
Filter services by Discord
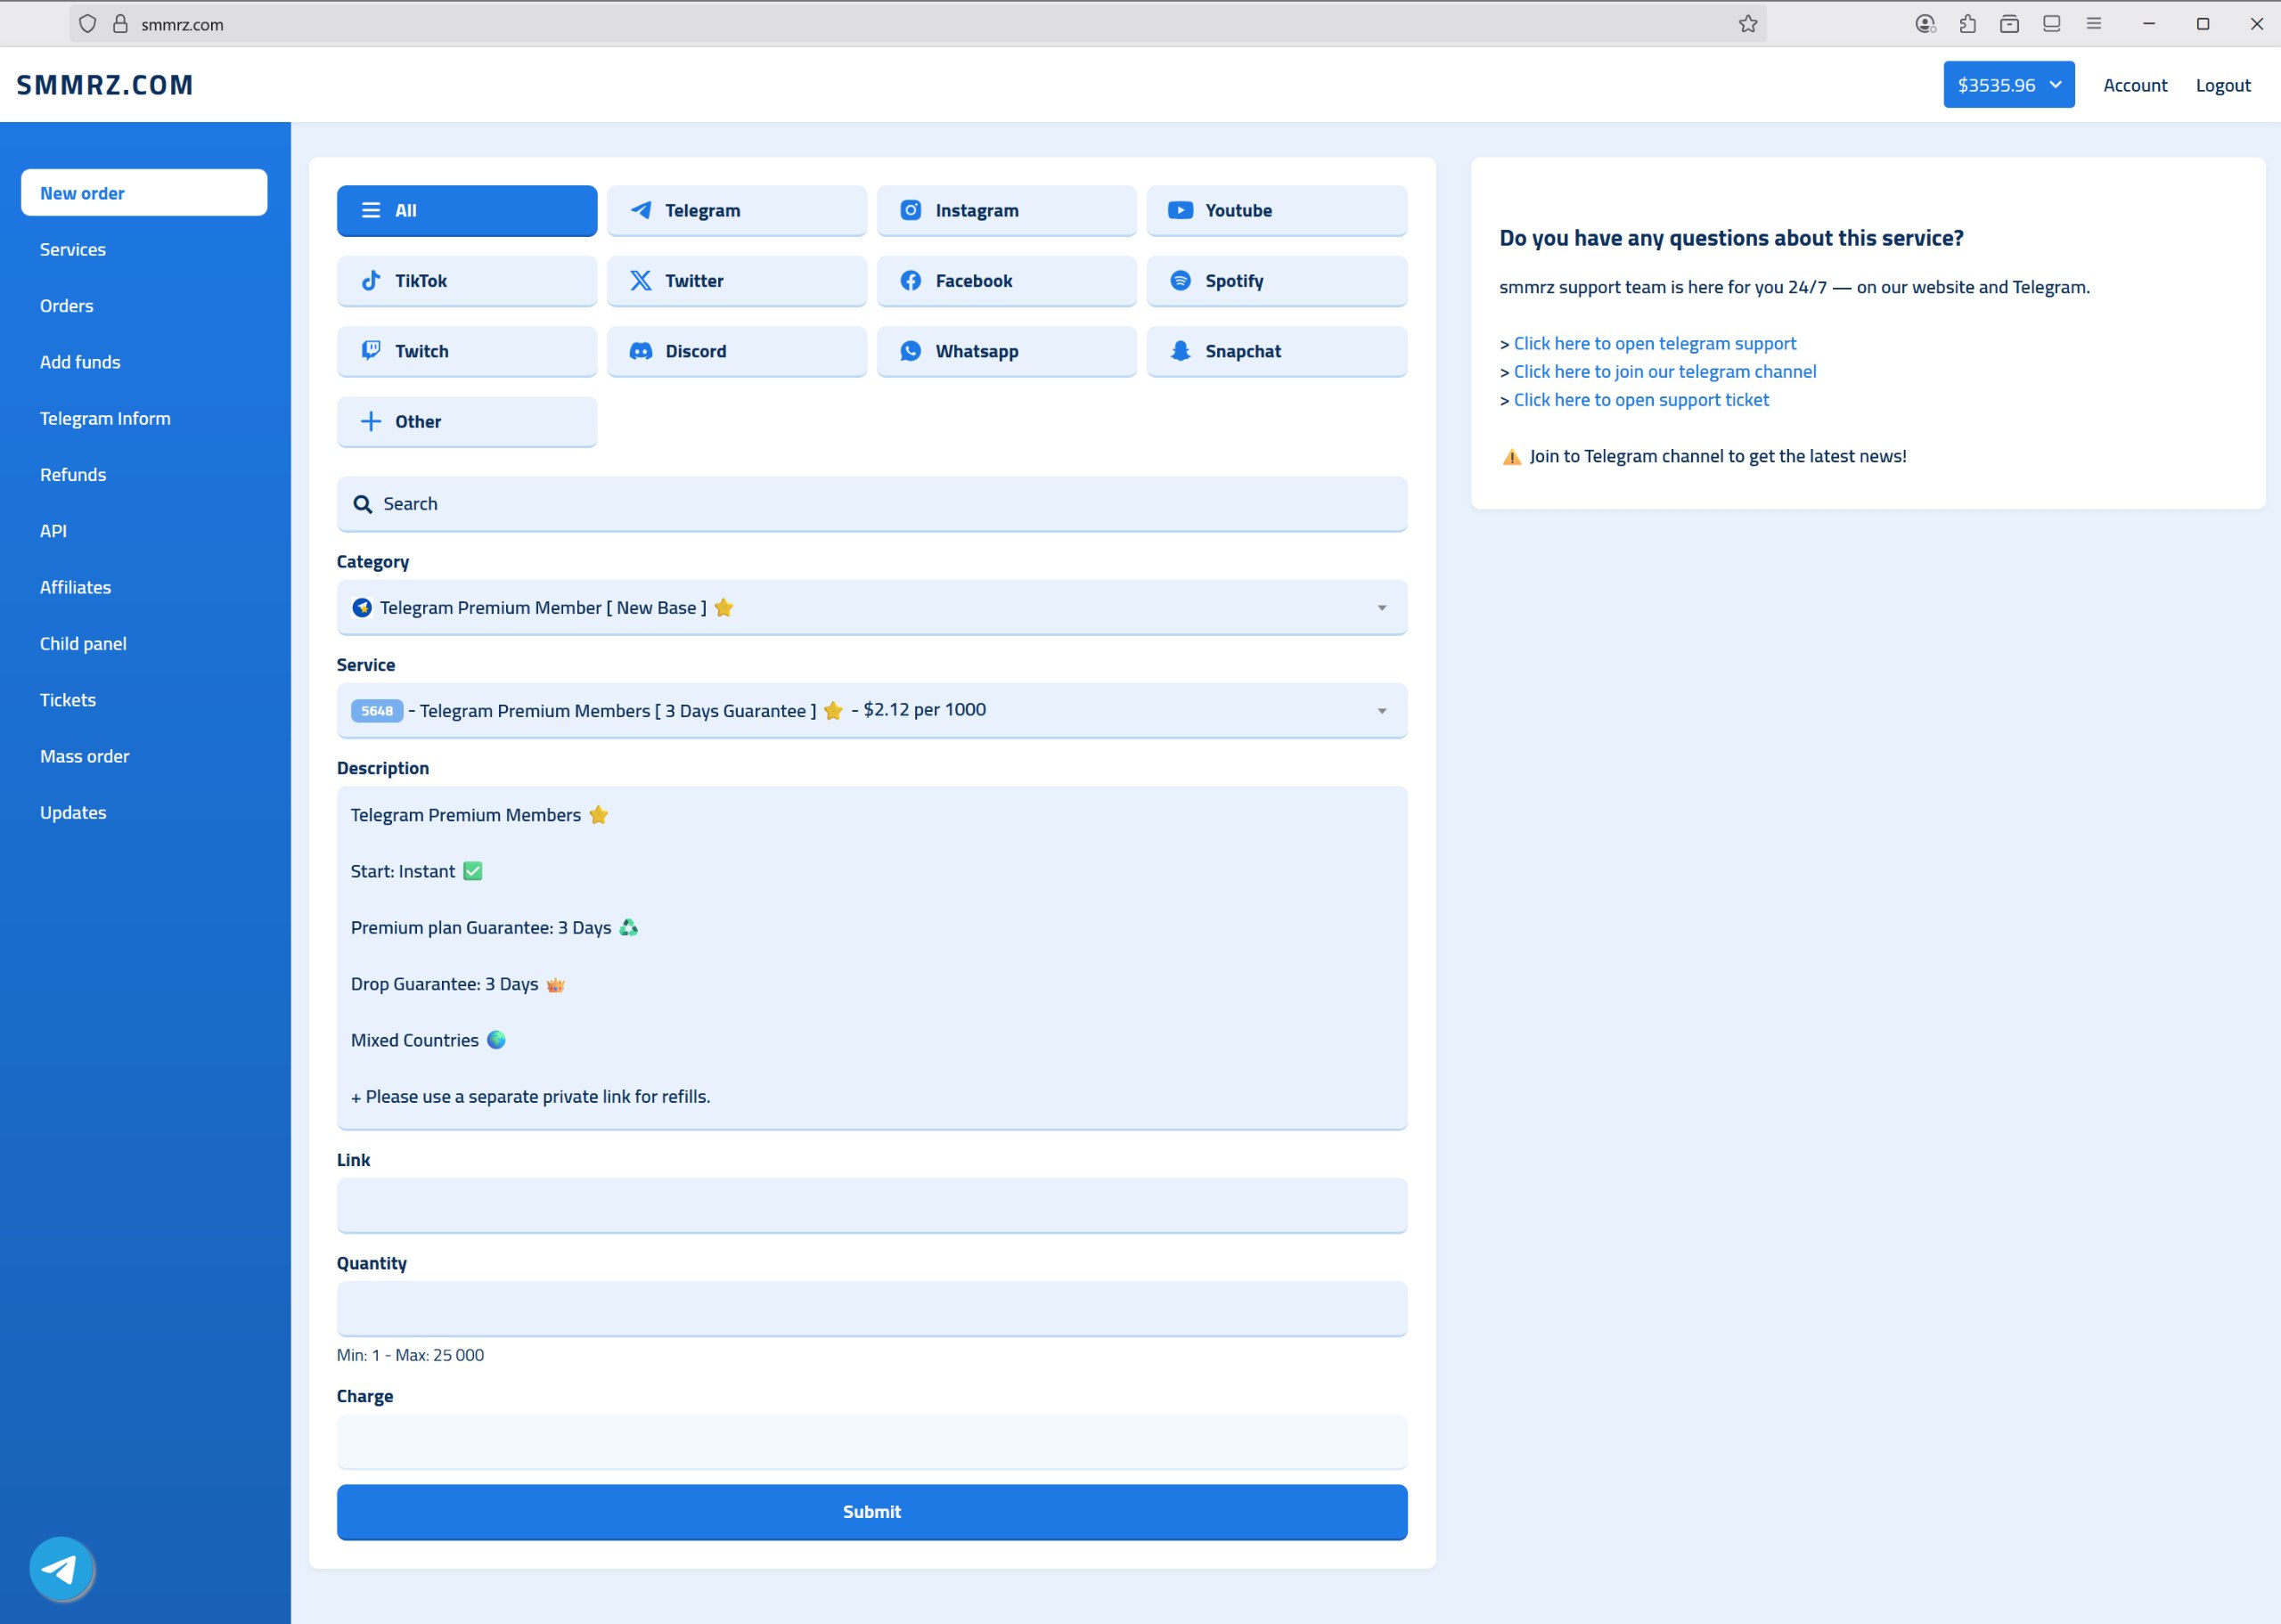[x=736, y=351]
